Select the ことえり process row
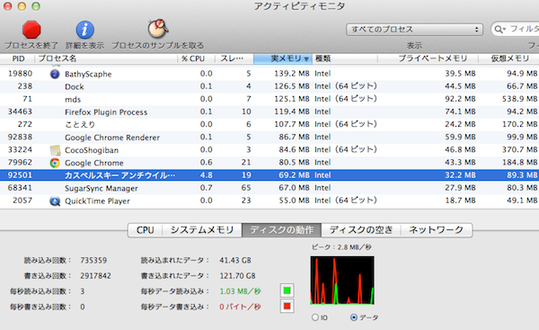The width and height of the screenshot is (539, 330). coord(269,125)
